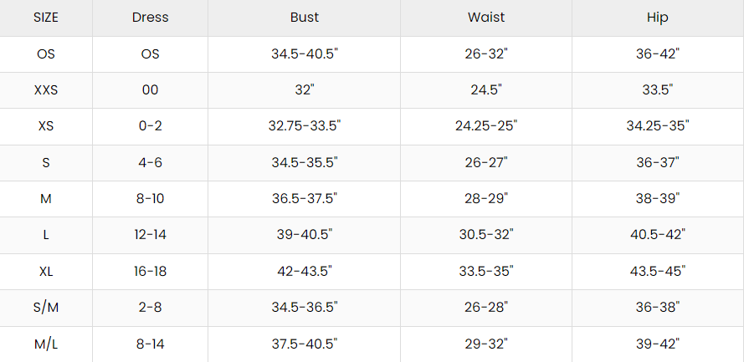This screenshot has height=362, width=744.
Task: Click the S/M size cell
Action: click(46, 308)
